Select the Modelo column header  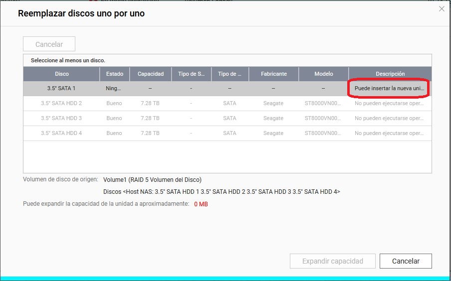pos(323,74)
